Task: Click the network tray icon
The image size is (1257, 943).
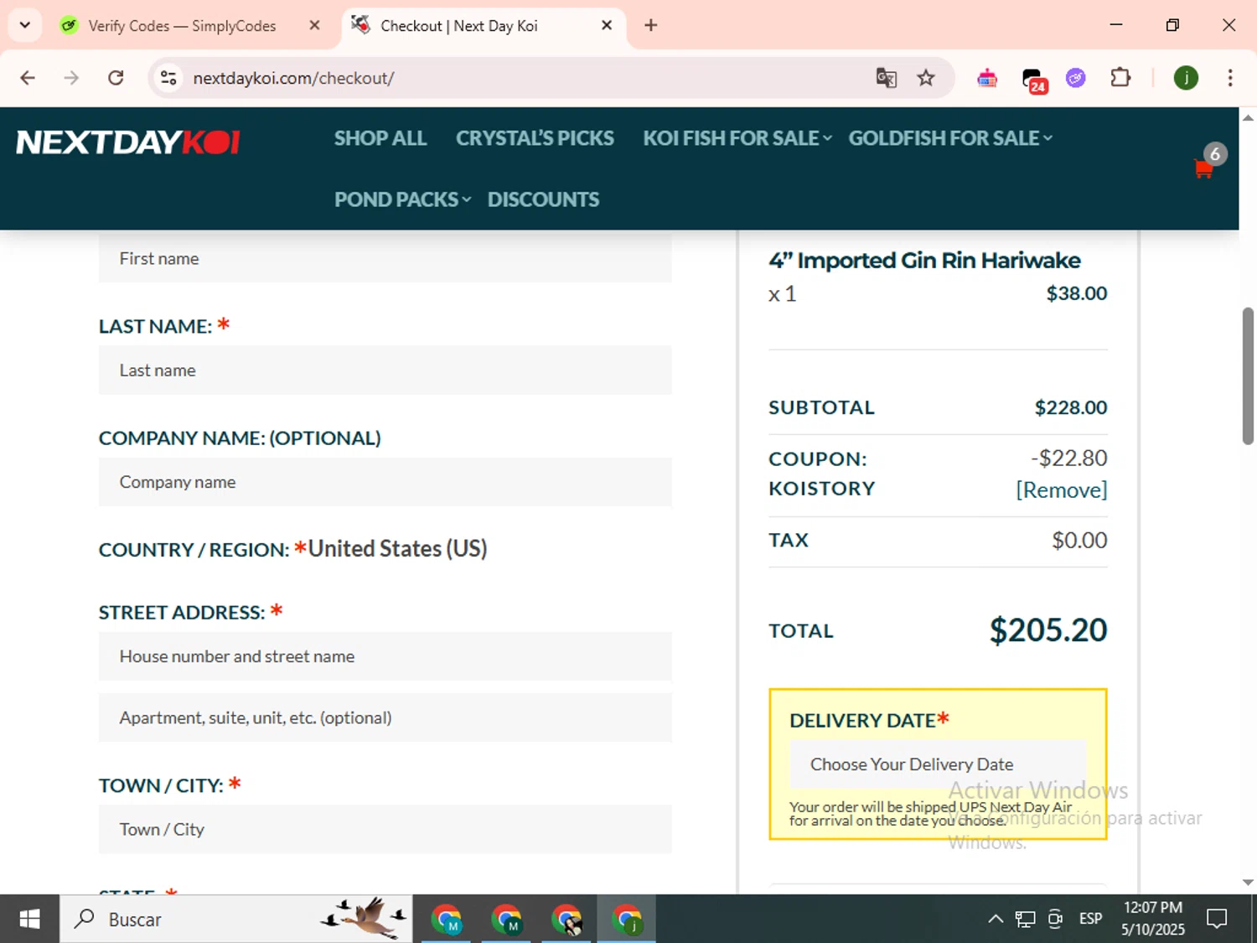Action: [x=1025, y=919]
